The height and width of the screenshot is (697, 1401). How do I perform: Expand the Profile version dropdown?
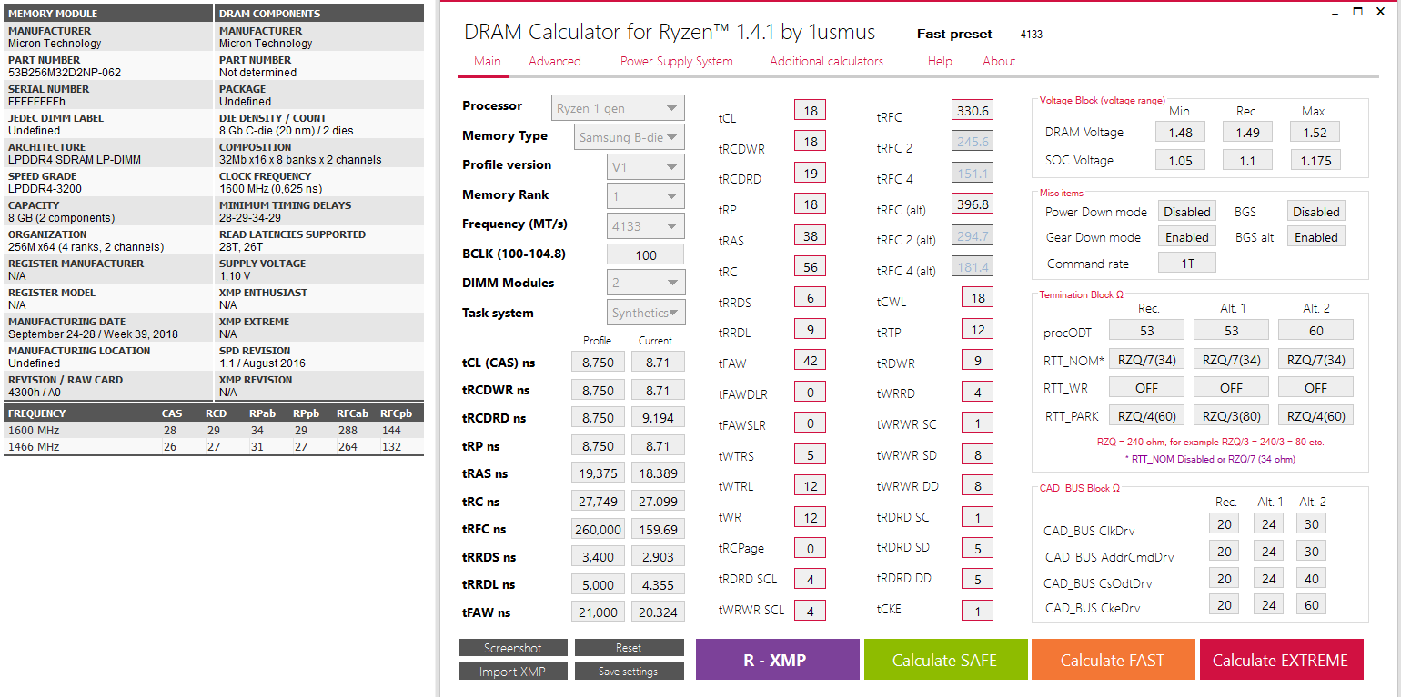point(646,167)
